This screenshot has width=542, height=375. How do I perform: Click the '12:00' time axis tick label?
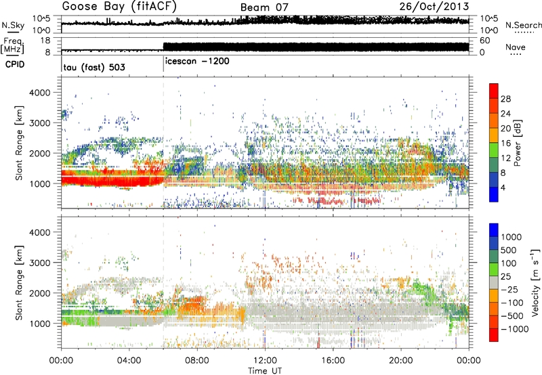[x=265, y=361]
